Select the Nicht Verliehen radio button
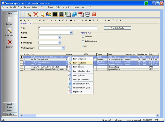The width and height of the screenshot is (165, 122). (83, 41)
